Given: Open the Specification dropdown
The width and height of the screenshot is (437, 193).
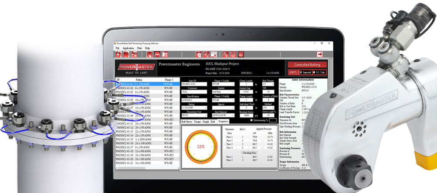Looking at the screenshot, I should point(194,100).
